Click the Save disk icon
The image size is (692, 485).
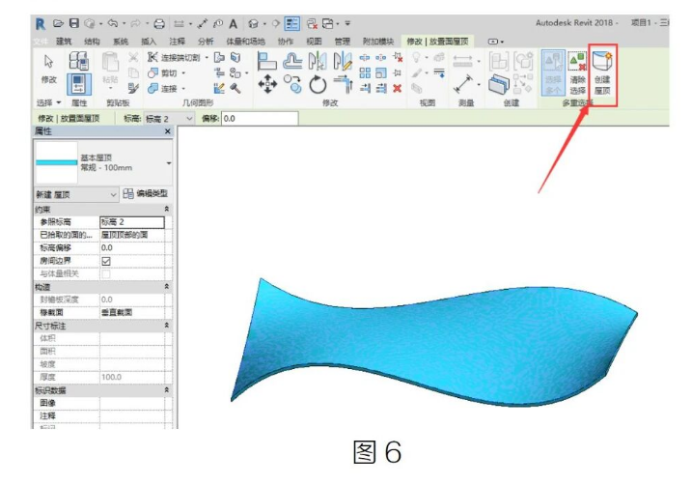(x=74, y=23)
